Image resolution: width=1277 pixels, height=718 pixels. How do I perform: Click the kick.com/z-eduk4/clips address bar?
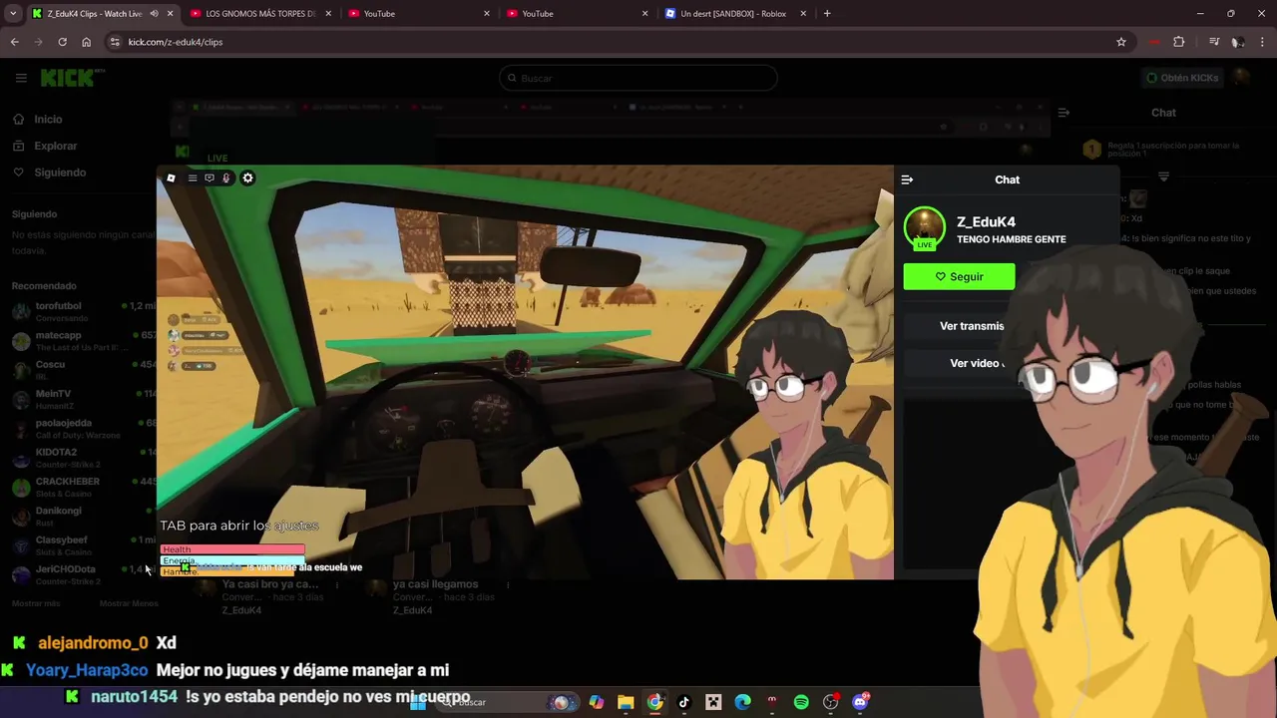point(619,42)
